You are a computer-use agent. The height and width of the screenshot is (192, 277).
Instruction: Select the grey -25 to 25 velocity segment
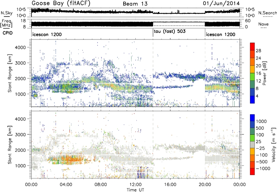pyautogui.click(x=252, y=145)
